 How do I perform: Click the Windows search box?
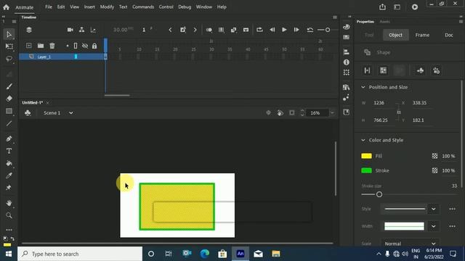[x=80, y=254]
